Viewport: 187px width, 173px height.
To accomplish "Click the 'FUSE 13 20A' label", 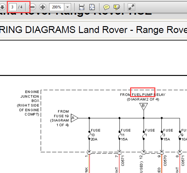I will (x=96, y=135).
